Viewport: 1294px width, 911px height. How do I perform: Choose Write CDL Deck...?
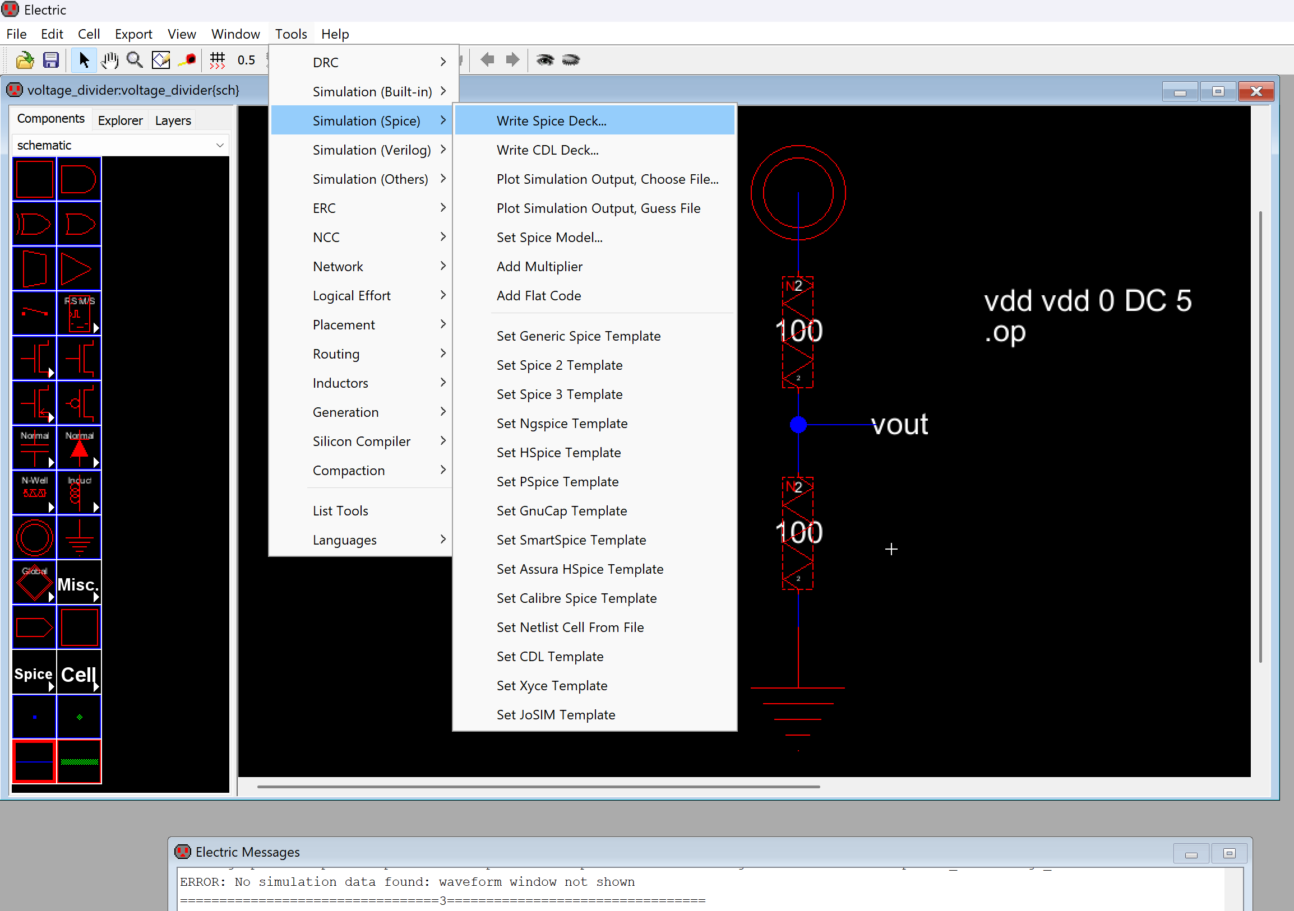coord(594,150)
